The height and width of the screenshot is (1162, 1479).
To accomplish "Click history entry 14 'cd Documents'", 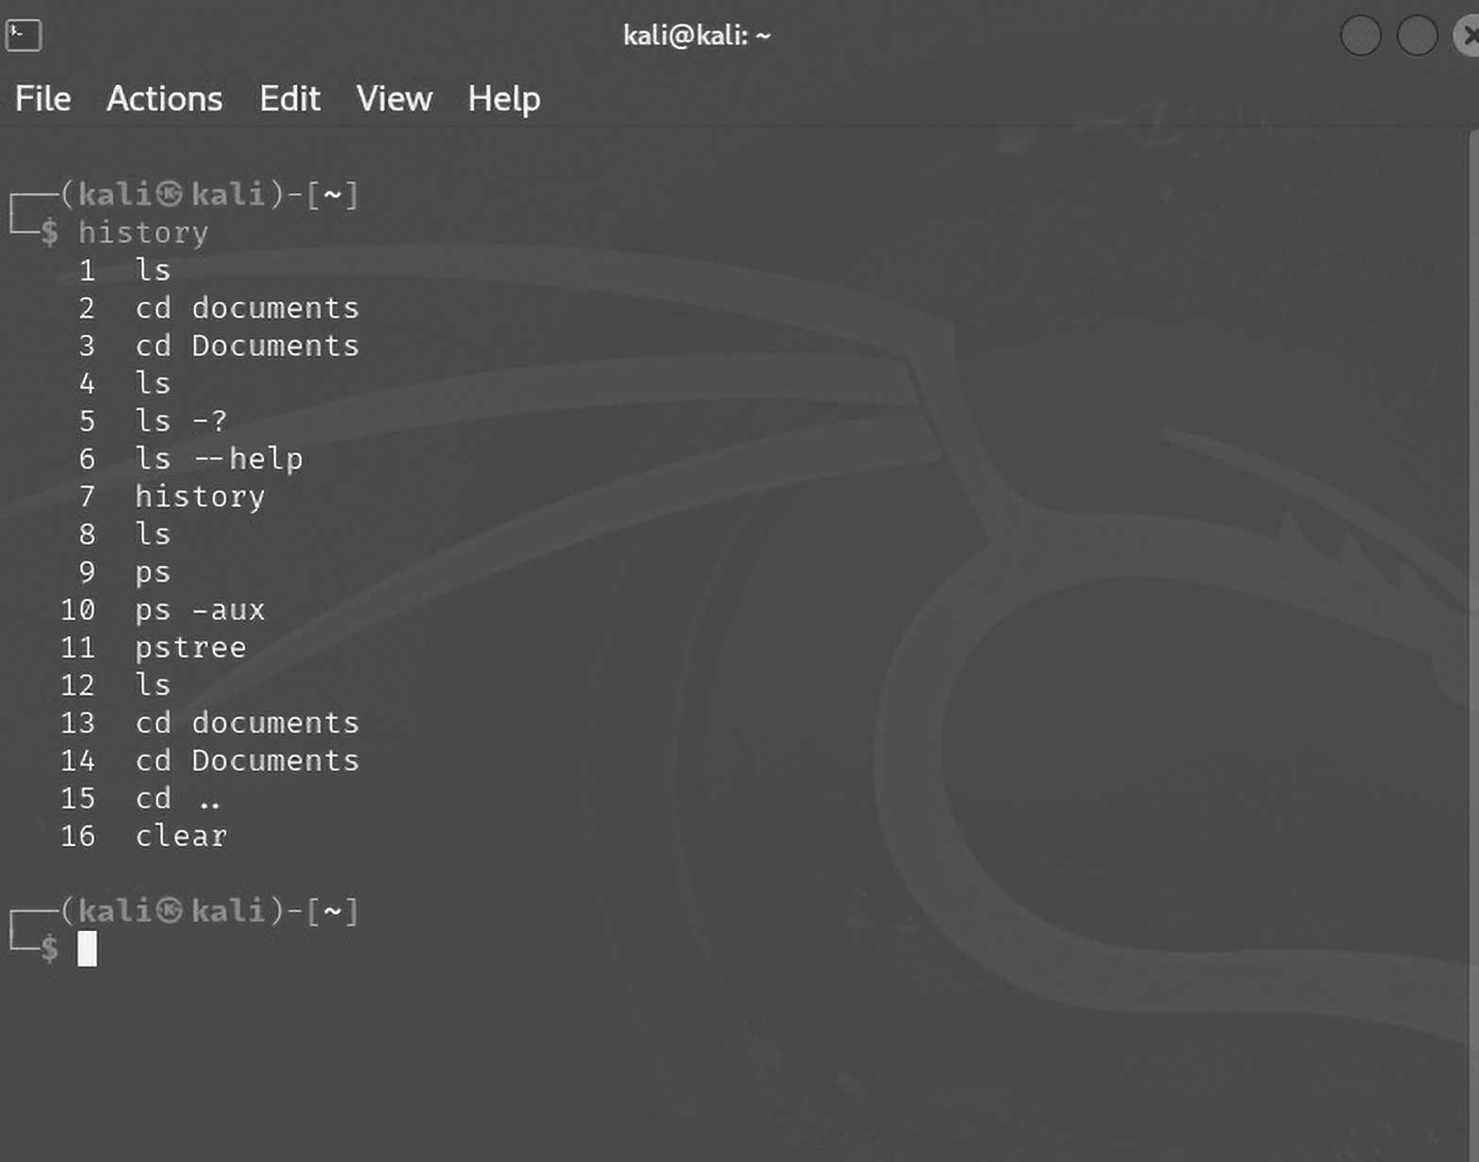I will (247, 761).
